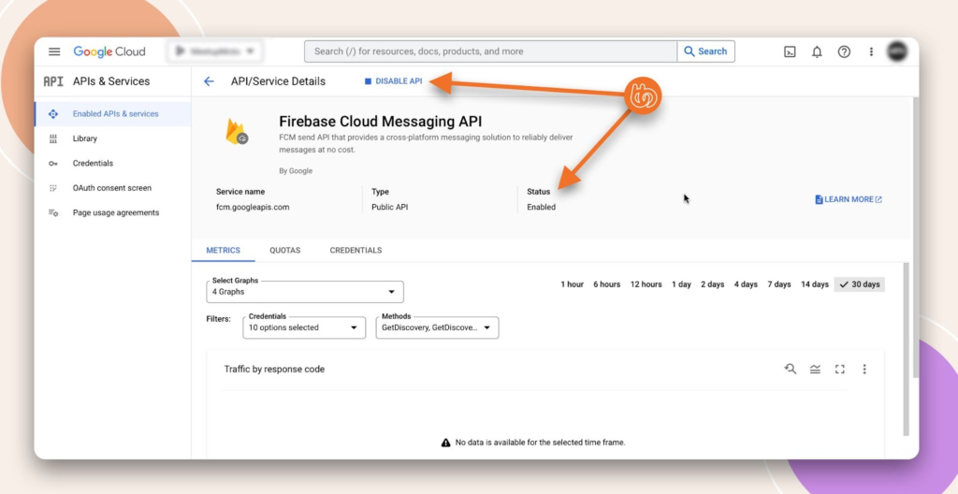This screenshot has height=494, width=958.
Task: Open the Learn More link
Action: (x=849, y=199)
